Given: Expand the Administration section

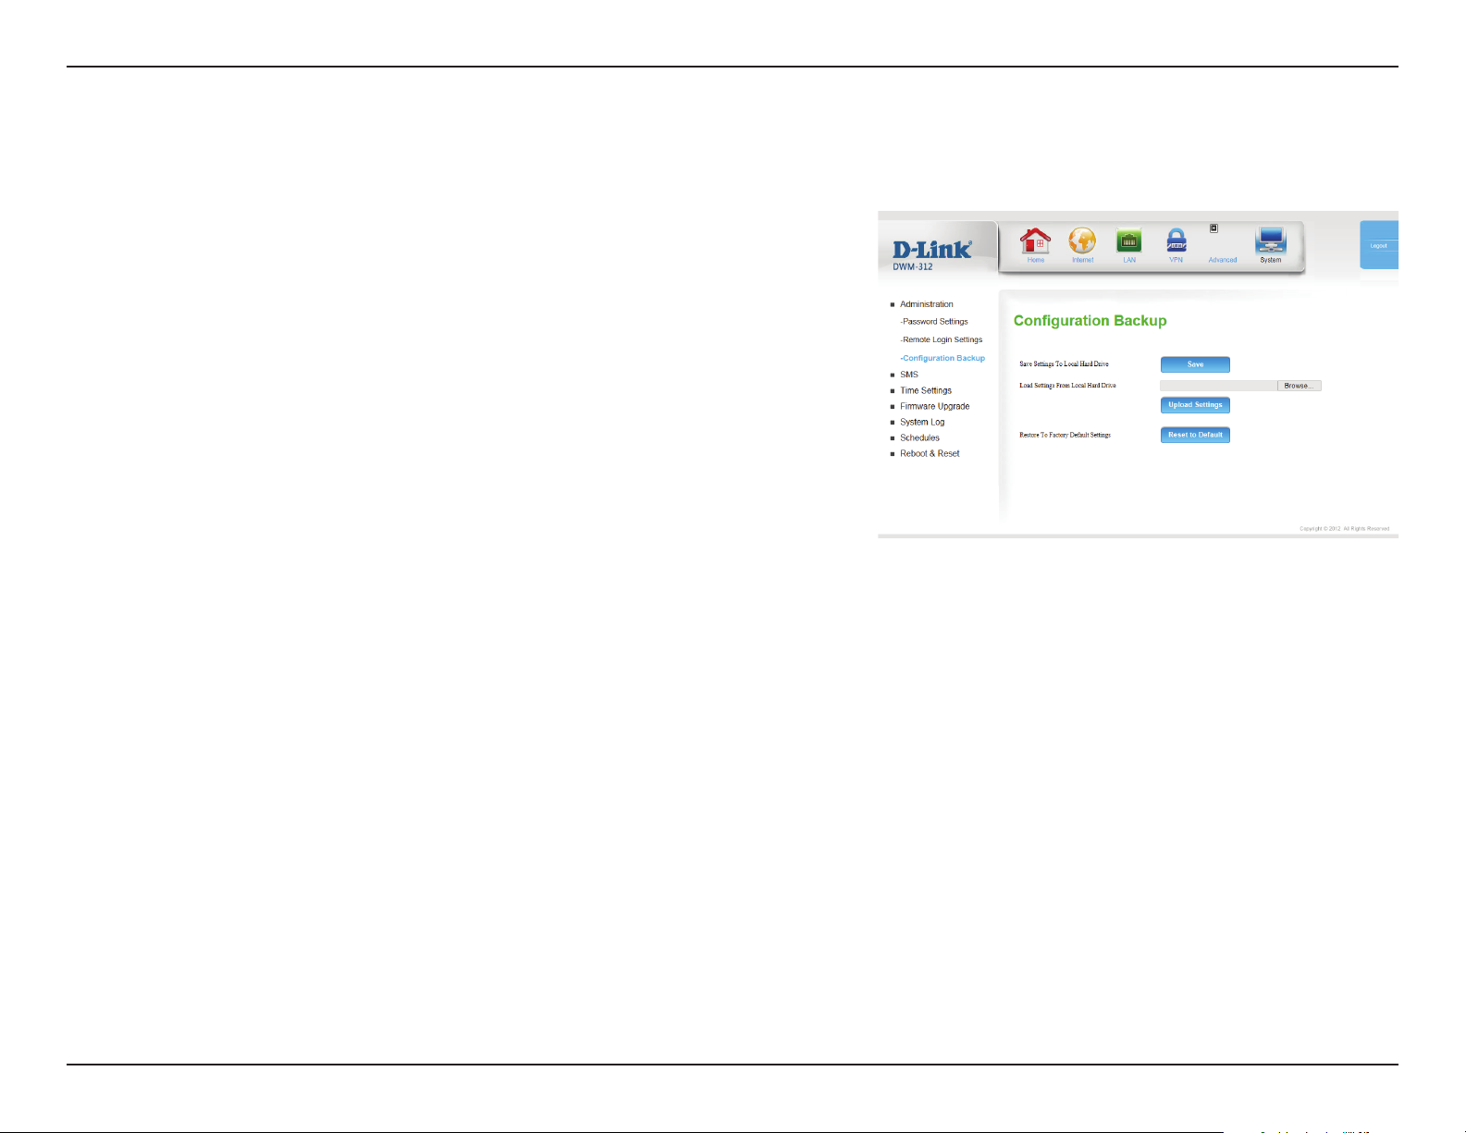Looking at the screenshot, I should pyautogui.click(x=926, y=304).
